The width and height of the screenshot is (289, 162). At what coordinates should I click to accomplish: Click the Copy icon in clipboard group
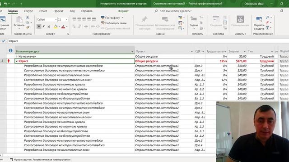tap(28, 22)
